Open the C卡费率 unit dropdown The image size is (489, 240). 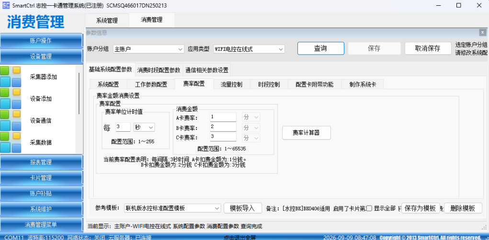pos(251,137)
